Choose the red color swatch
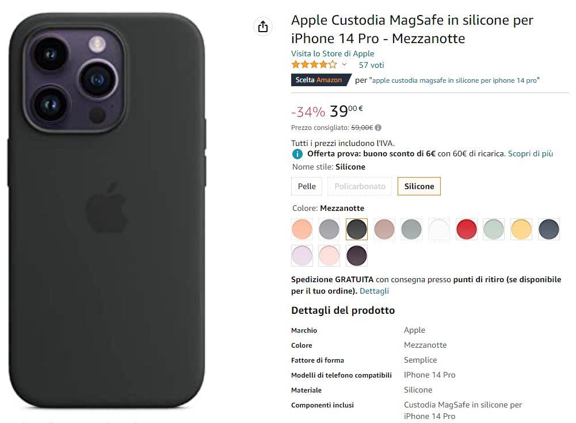The height and width of the screenshot is (423, 576). [x=467, y=229]
